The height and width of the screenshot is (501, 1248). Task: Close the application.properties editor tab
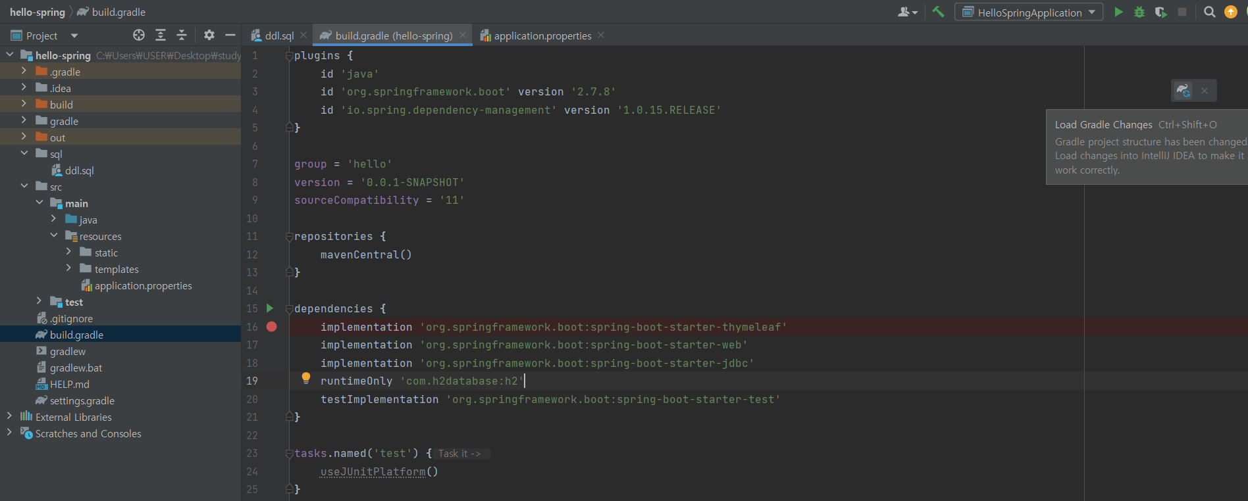pos(601,35)
